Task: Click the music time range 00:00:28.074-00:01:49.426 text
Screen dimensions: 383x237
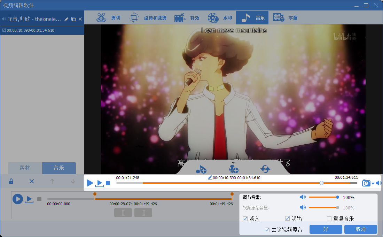Action: 133,204
